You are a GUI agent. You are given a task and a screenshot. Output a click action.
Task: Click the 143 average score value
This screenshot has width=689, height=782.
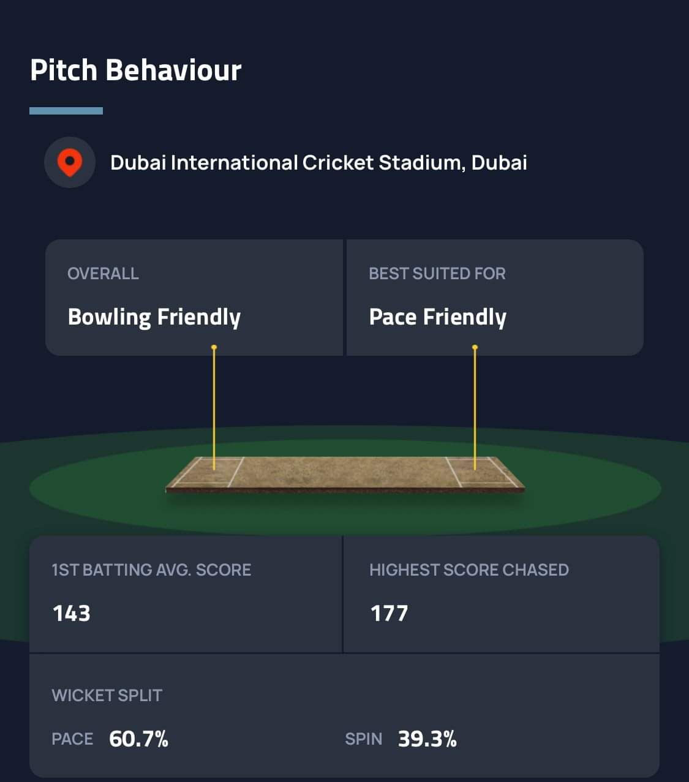[x=72, y=613]
